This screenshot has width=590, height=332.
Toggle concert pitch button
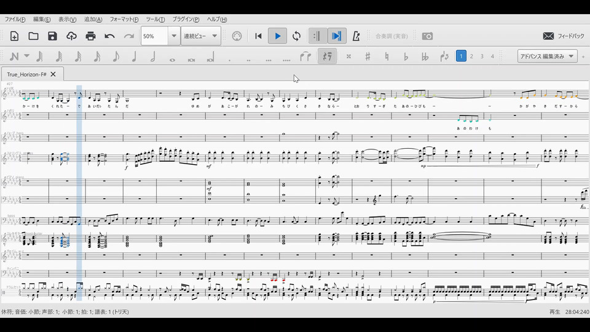click(x=391, y=36)
